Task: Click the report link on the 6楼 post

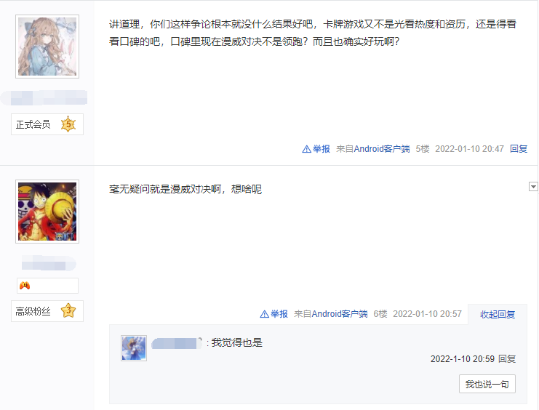Action: point(274,314)
